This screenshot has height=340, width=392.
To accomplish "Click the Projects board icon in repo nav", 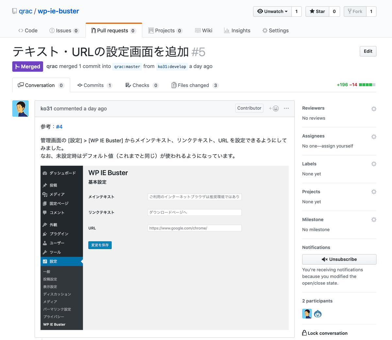I will click(x=151, y=30).
